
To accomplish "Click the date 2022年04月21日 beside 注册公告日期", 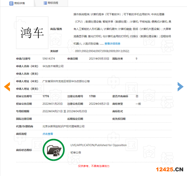I will pos(99,104).
